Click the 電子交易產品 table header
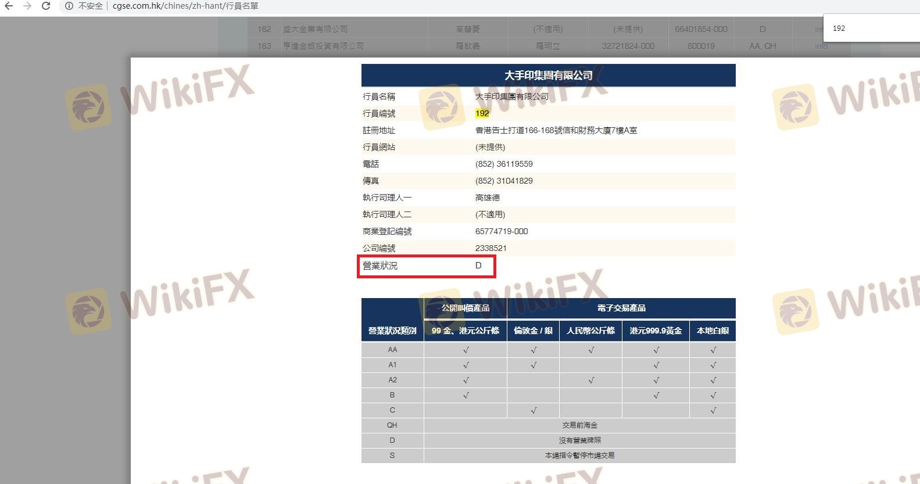This screenshot has height=484, width=920. tap(621, 308)
